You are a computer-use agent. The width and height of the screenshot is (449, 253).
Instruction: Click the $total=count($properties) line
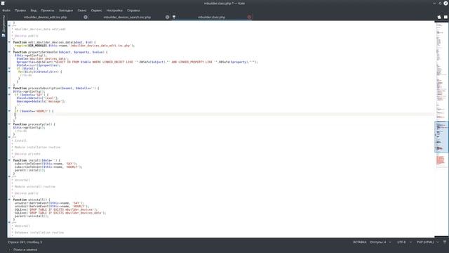(x=39, y=65)
